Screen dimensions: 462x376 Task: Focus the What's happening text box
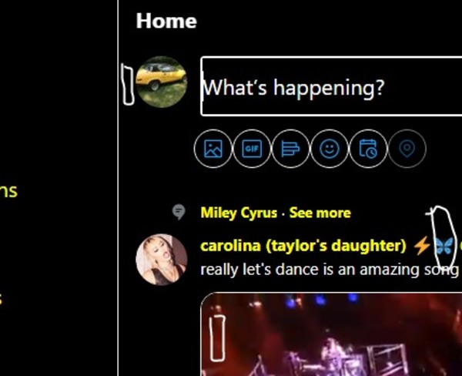tap(331, 86)
